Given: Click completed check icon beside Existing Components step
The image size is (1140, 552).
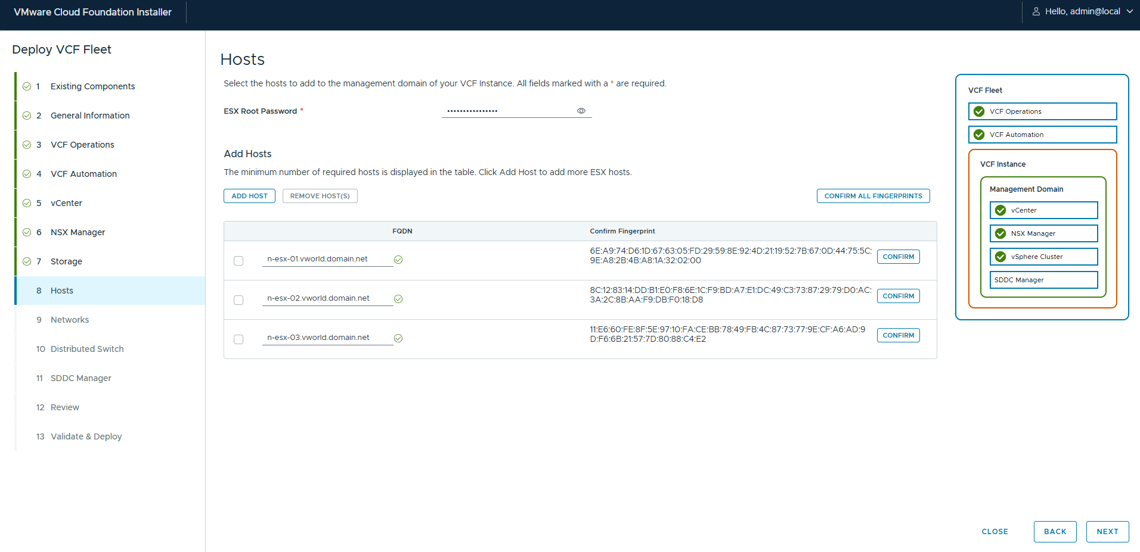Looking at the screenshot, I should coord(27,86).
